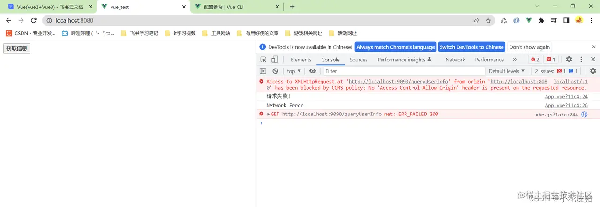This screenshot has height=207, width=600.
Task: Click the 1 issue counter badge in tab bar
Action: pos(551,60)
